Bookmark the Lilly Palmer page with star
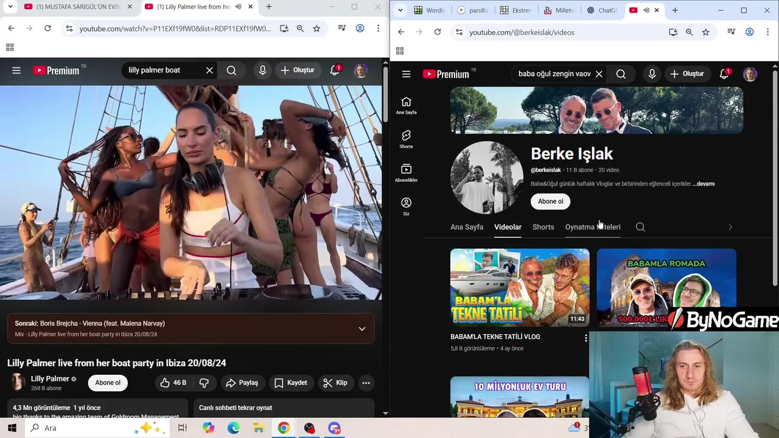Screen dimensions: 779x438 point(316,29)
